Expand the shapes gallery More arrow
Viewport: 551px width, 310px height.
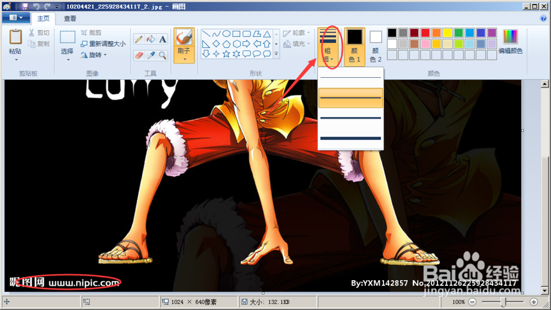[276, 54]
